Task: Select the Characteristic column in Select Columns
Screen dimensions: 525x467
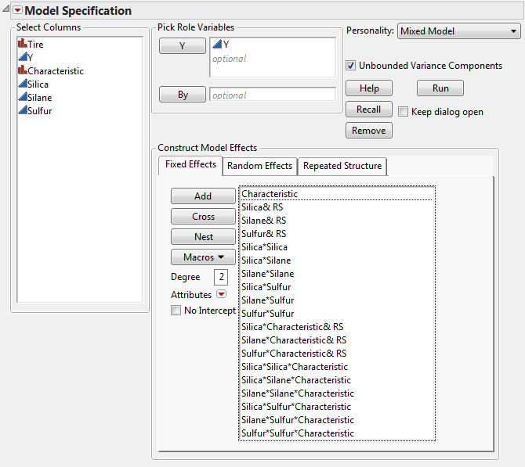Action: pyautogui.click(x=51, y=70)
